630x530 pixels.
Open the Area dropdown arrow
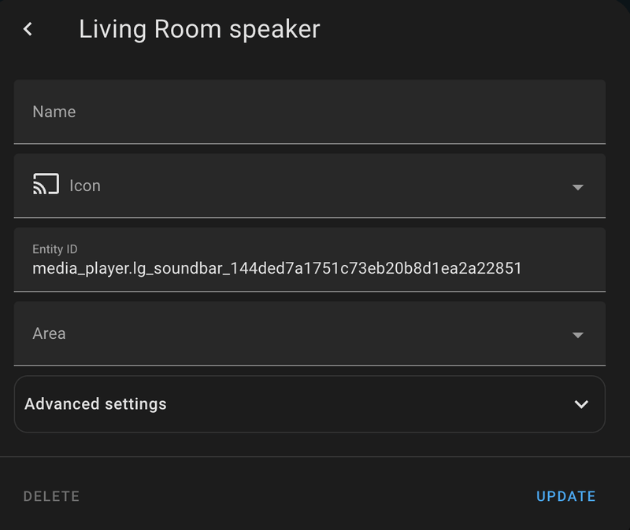click(x=577, y=334)
